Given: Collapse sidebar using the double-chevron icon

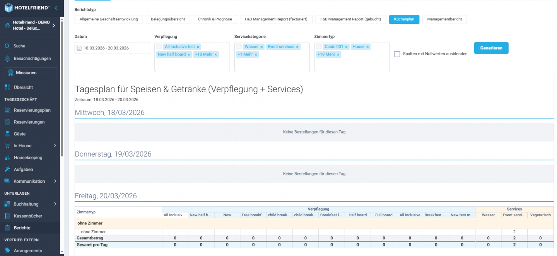Looking at the screenshot, I should pos(56,8).
